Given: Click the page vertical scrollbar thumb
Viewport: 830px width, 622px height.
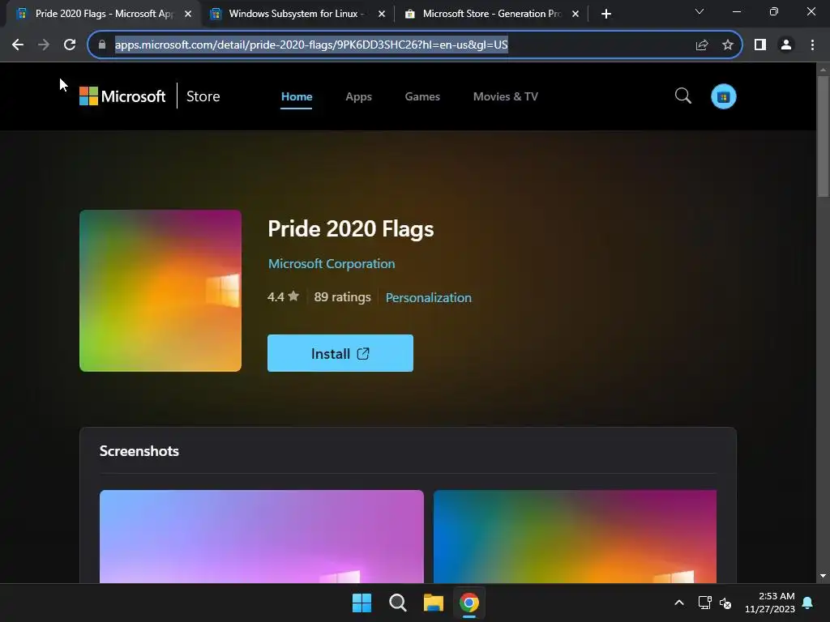Looking at the screenshot, I should 823,136.
